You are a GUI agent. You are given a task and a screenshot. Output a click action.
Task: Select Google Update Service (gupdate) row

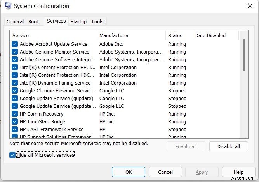pyautogui.click(x=125, y=98)
